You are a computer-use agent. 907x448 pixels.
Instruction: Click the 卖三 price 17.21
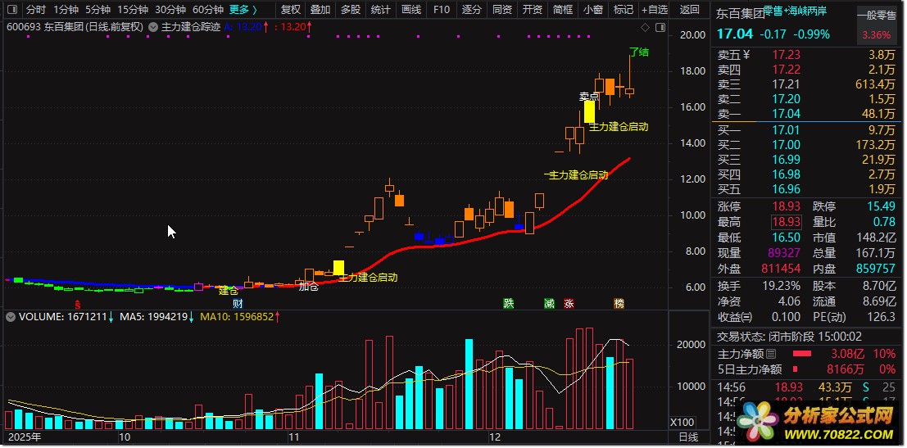pos(787,84)
